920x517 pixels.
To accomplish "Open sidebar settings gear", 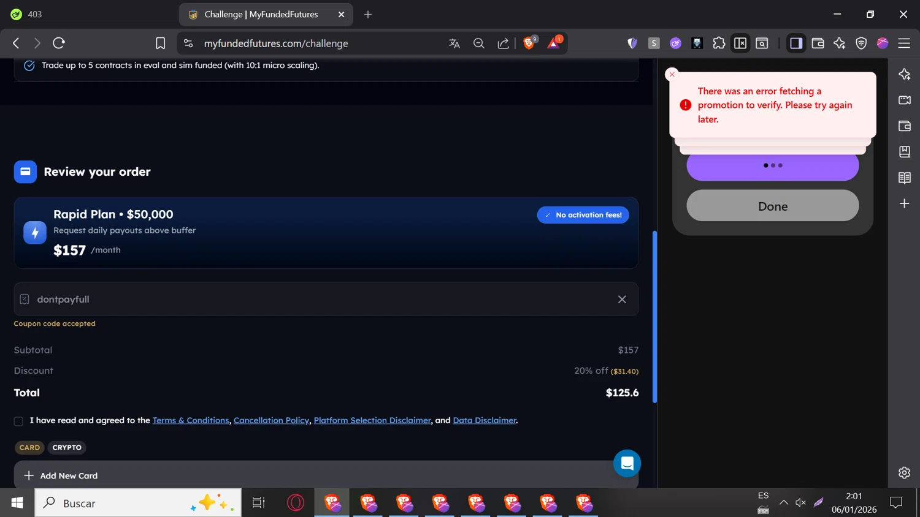I will click(x=904, y=472).
